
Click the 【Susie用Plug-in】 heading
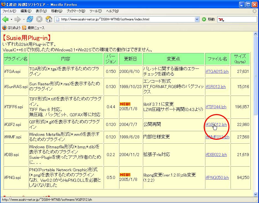click(x=27, y=38)
